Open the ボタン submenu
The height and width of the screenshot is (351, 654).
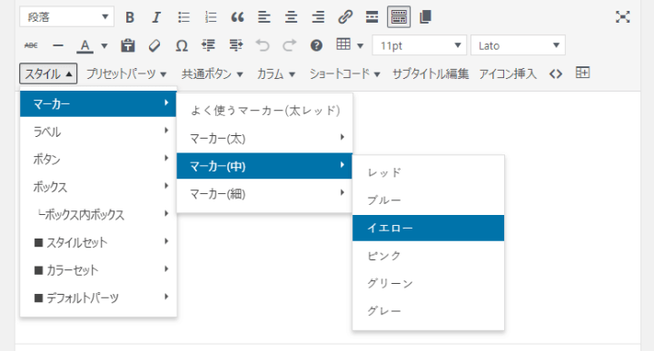pyautogui.click(x=98, y=159)
